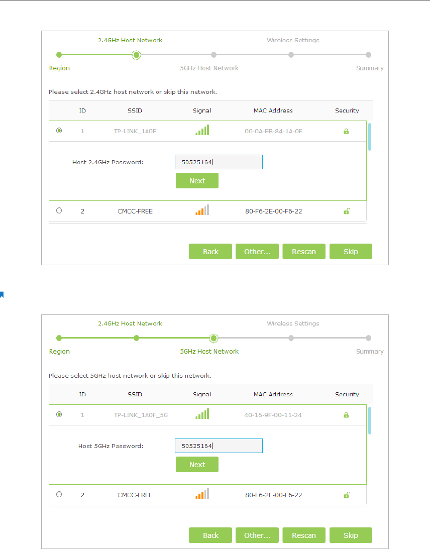Rescan networks in the 5GHz panel
Image resolution: width=430 pixels, height=549 pixels.
[304, 535]
